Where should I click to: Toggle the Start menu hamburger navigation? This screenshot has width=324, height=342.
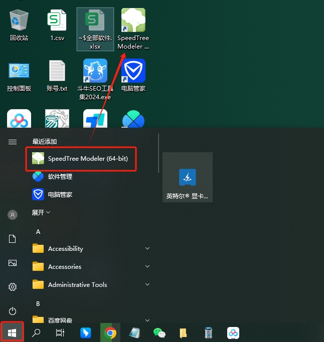click(13, 142)
